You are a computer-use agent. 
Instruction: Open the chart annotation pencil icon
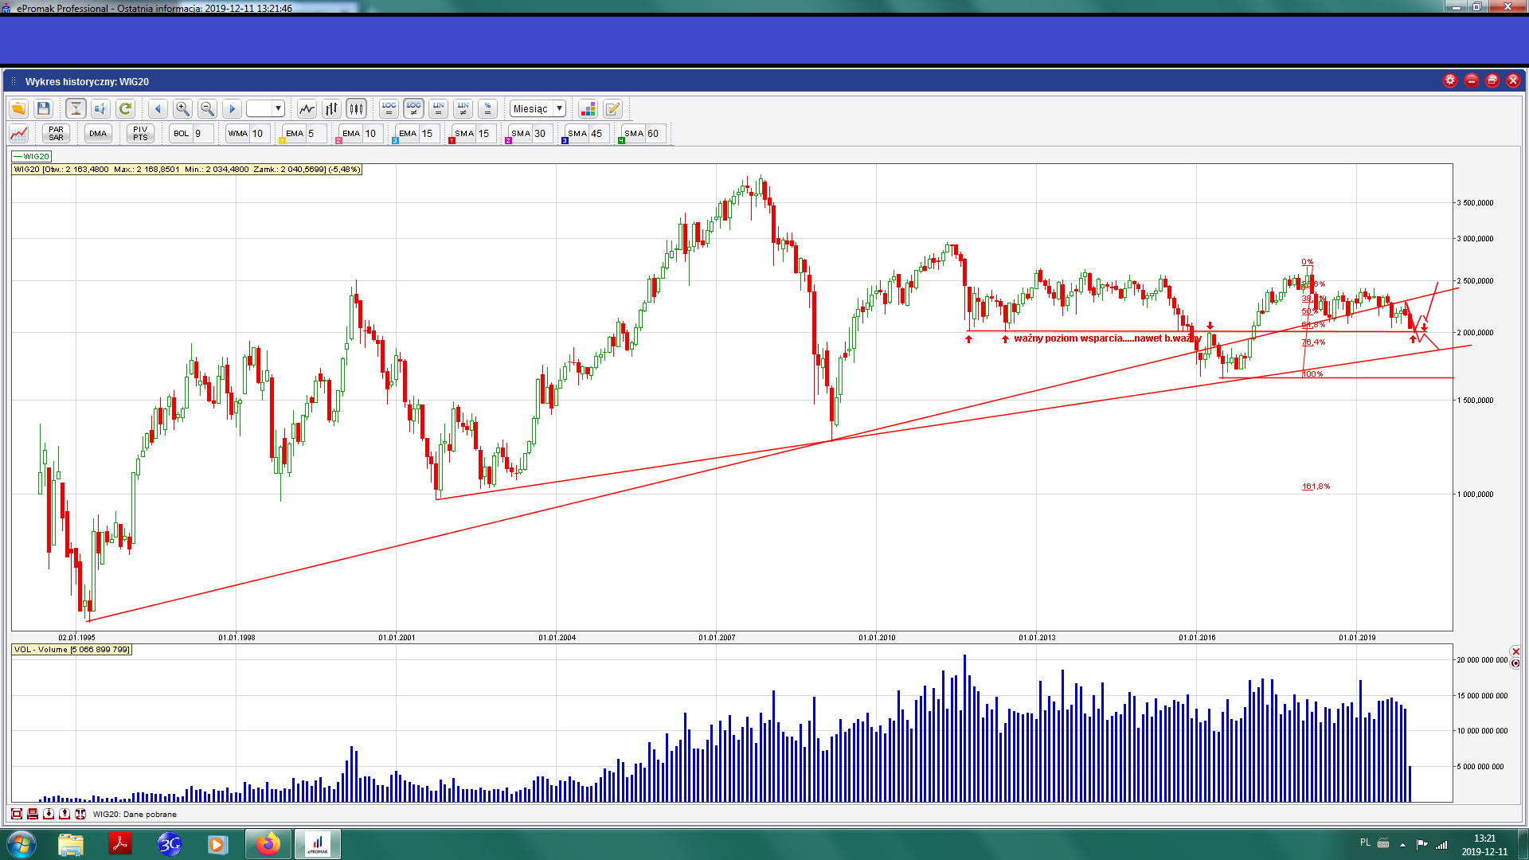pos(612,109)
